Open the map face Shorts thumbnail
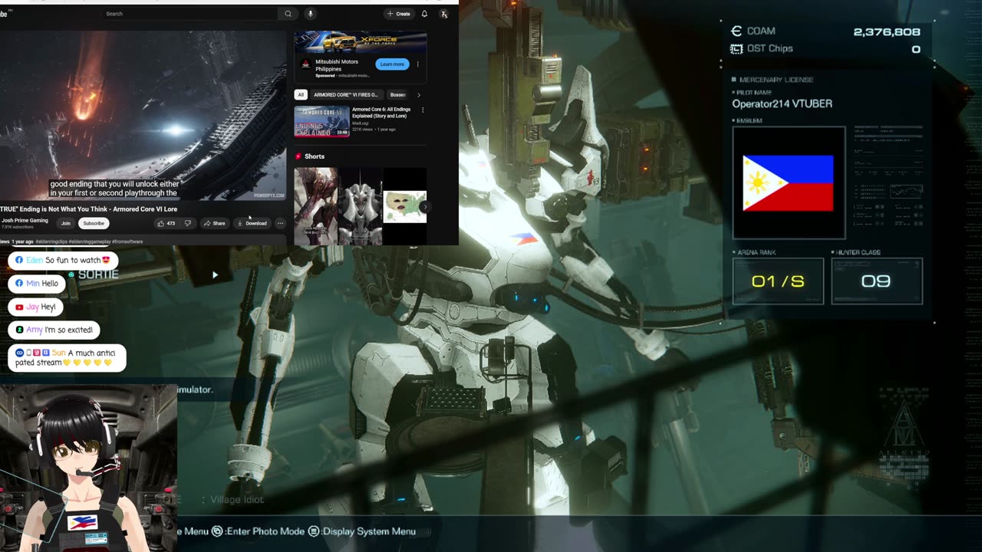Viewport: 982px width, 552px height. click(x=405, y=206)
